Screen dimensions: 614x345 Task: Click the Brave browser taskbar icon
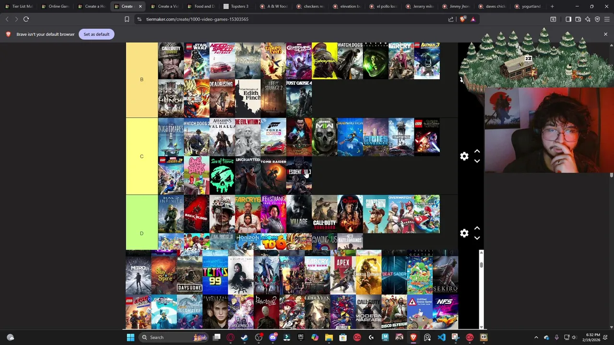pyautogui.click(x=413, y=337)
